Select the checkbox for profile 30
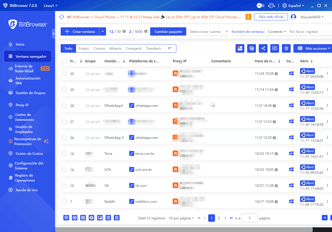The height and width of the screenshot is (232, 332). click(64, 74)
